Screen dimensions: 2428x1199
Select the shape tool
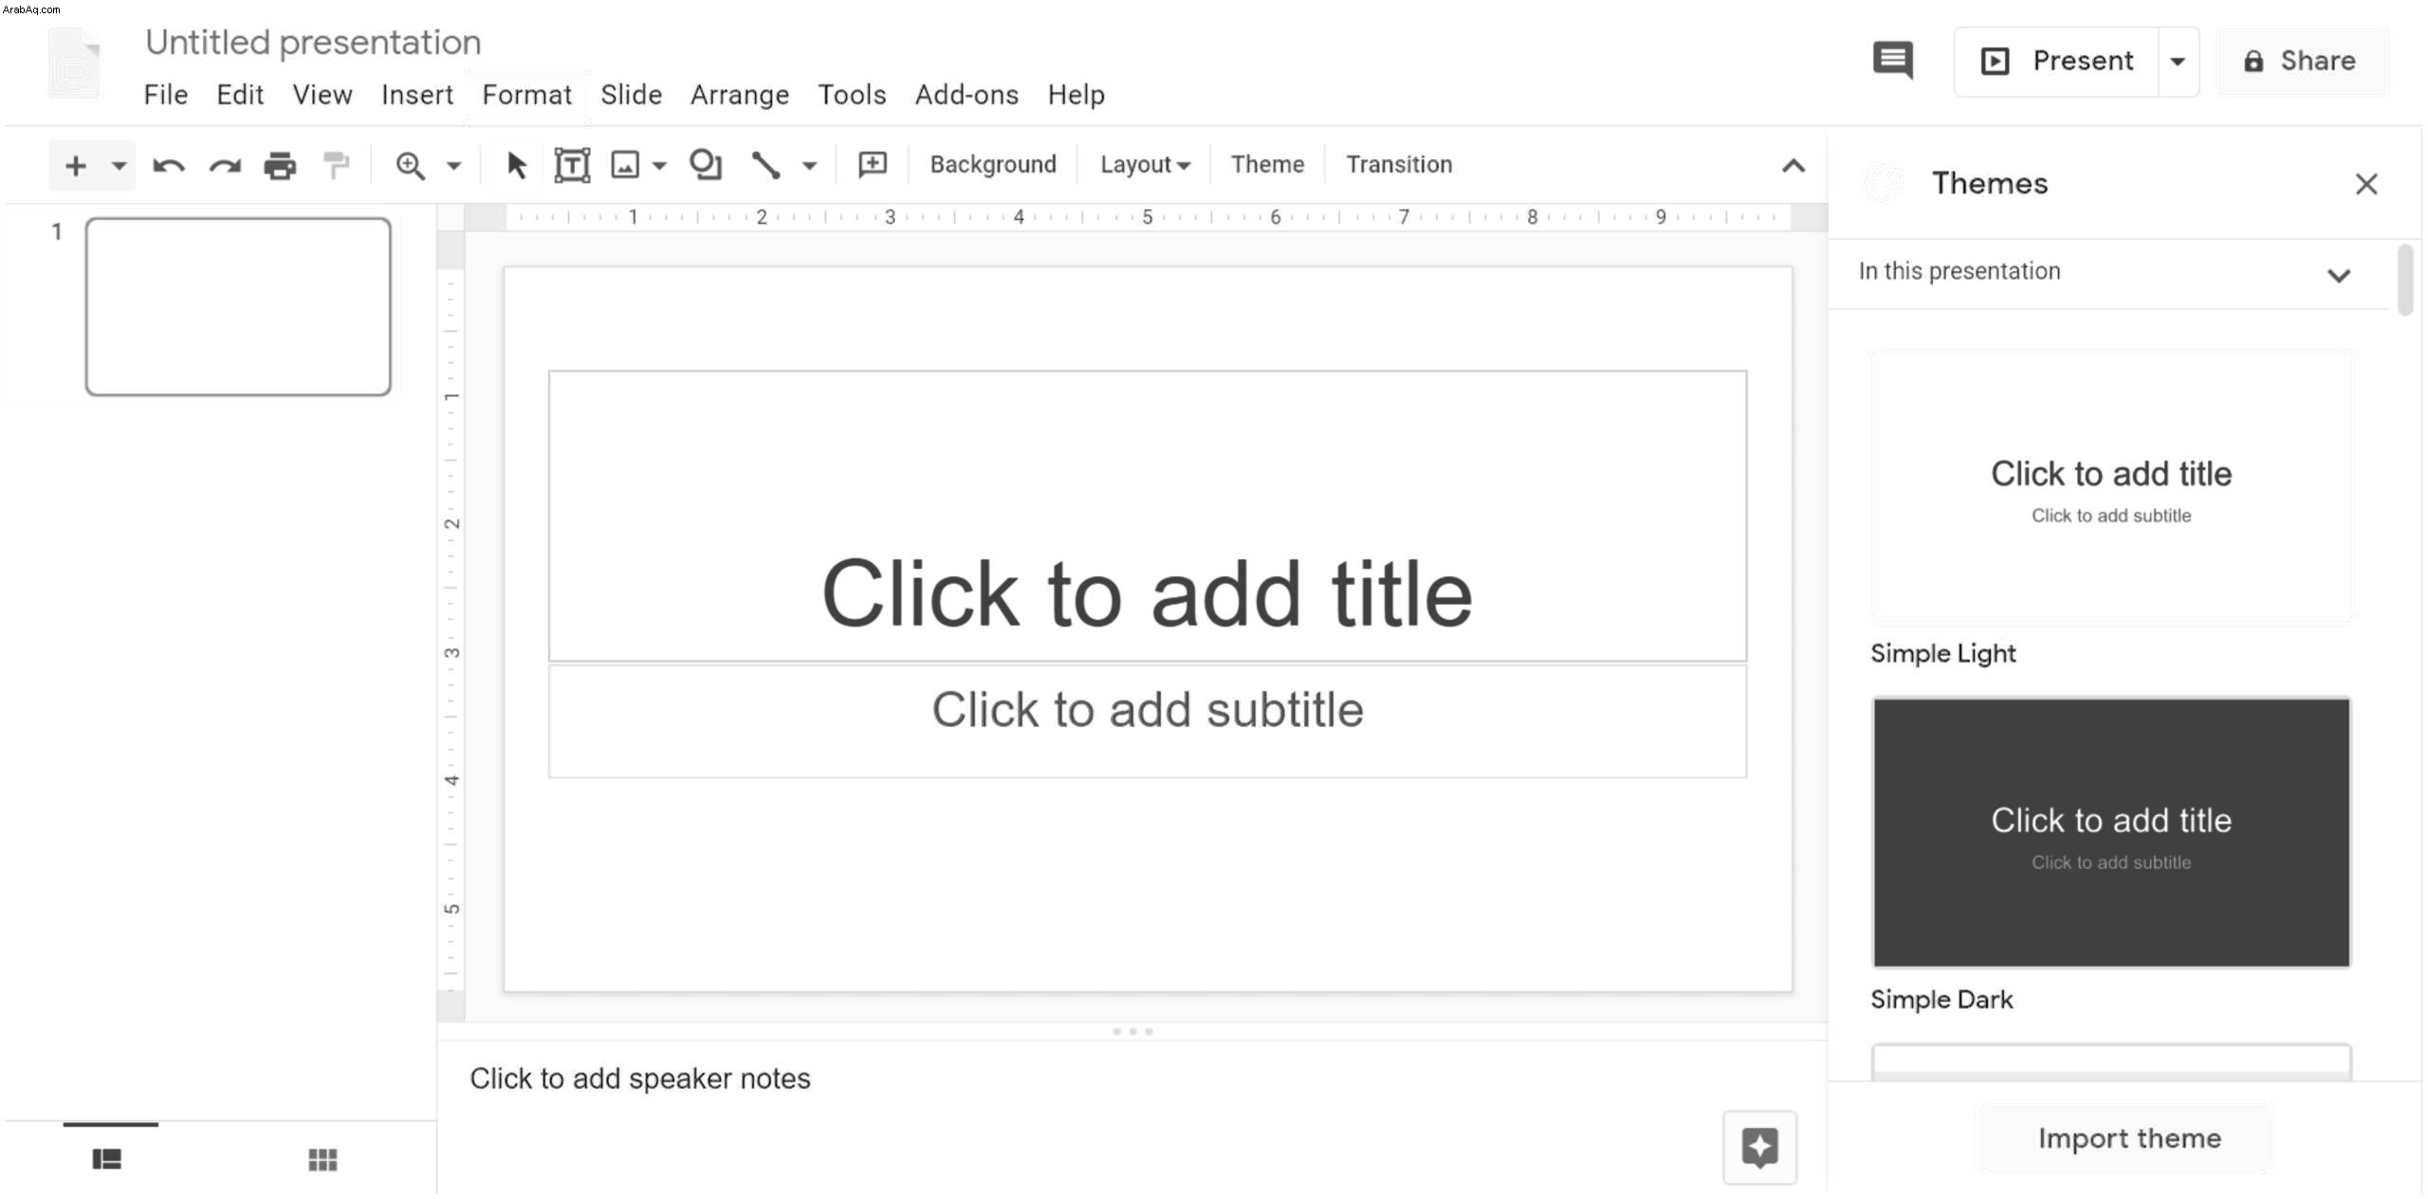706,164
